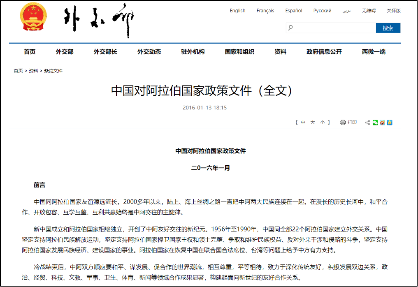This screenshot has width=418, height=287.
Task: Set font size to 小 (small)
Action: (x=323, y=123)
